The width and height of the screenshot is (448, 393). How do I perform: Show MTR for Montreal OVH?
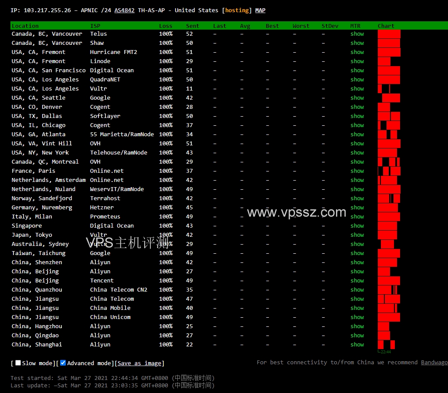pos(357,161)
